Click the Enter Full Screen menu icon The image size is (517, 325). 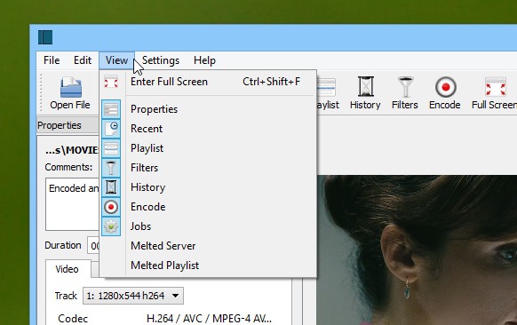click(111, 82)
